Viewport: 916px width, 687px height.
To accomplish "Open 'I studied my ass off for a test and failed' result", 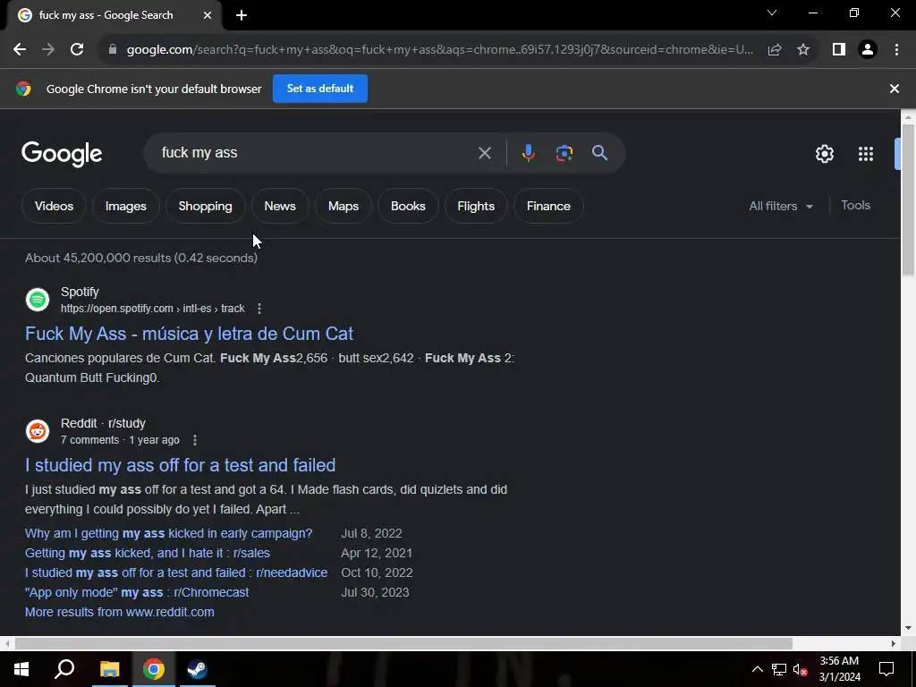I will (x=180, y=465).
